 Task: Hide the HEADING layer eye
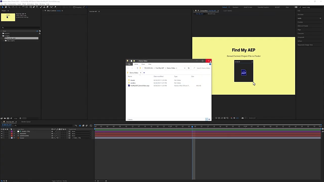coord(2,134)
